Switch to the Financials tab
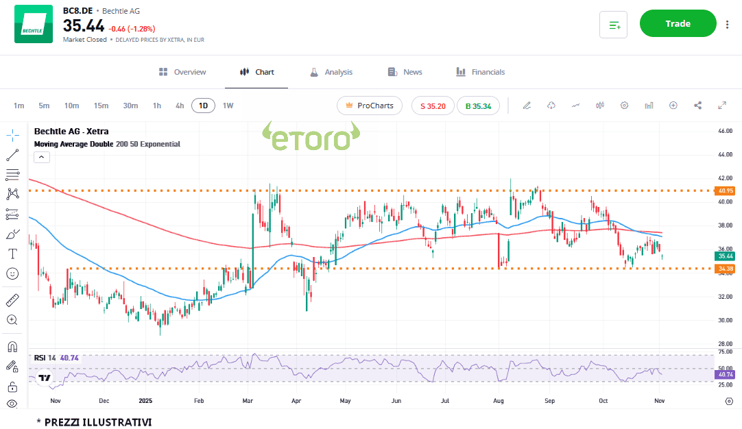This screenshot has height=429, width=742. (480, 72)
